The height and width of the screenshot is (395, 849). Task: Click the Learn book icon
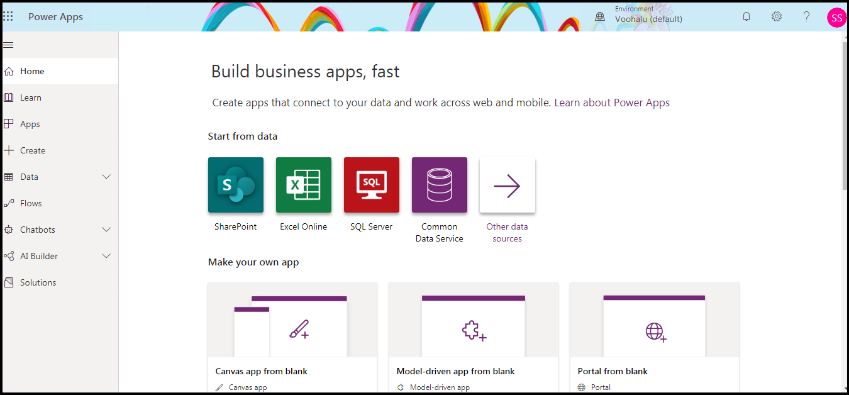point(9,97)
